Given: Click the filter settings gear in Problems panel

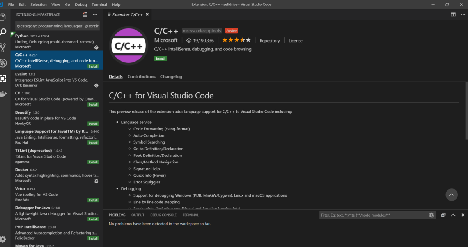Looking at the screenshot, I should click(431, 215).
